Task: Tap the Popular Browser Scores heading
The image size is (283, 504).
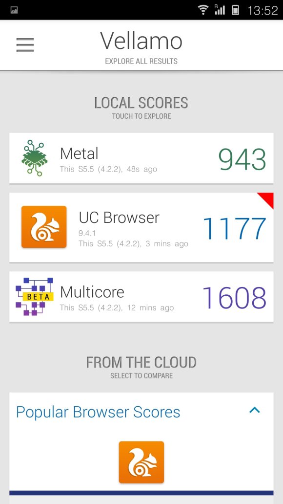Action: (98, 412)
